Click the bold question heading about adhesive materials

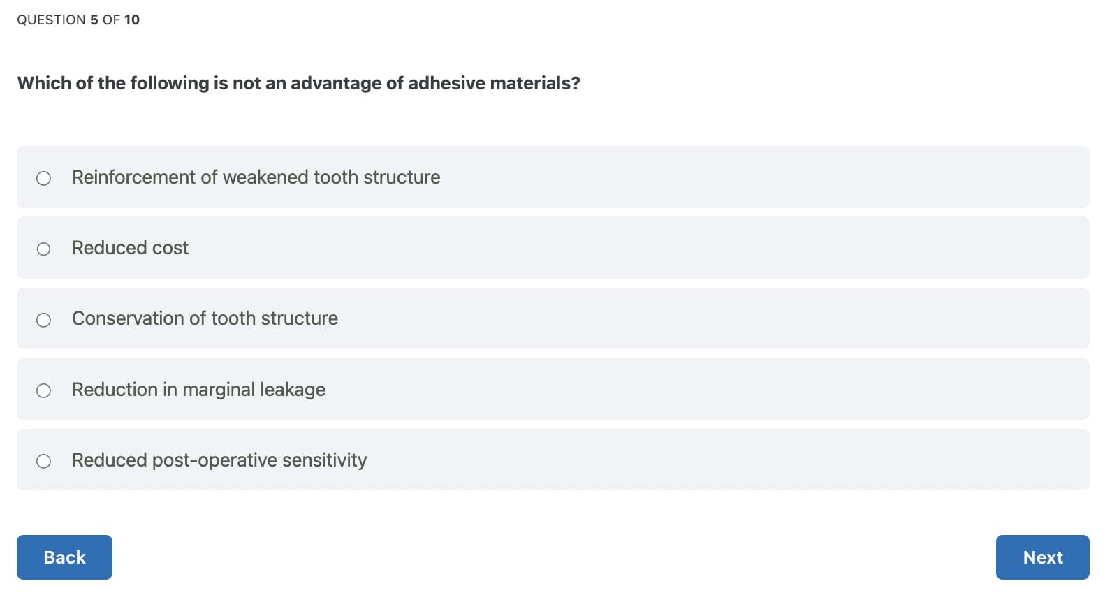(x=298, y=83)
